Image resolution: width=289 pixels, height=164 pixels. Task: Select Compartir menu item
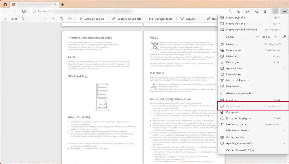(x=253, y=112)
